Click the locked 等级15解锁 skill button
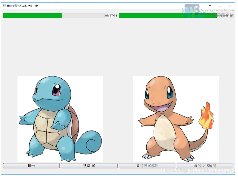The image size is (238, 176). [x=205, y=166]
